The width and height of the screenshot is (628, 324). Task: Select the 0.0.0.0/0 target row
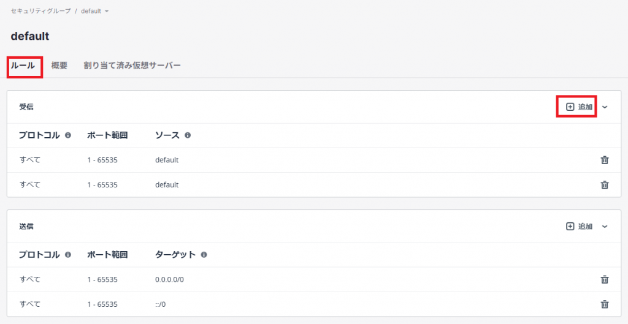pyautogui.click(x=169, y=279)
